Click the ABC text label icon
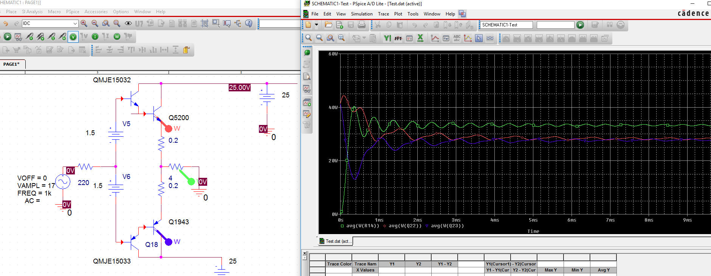This screenshot has height=276, width=711. coord(457,38)
